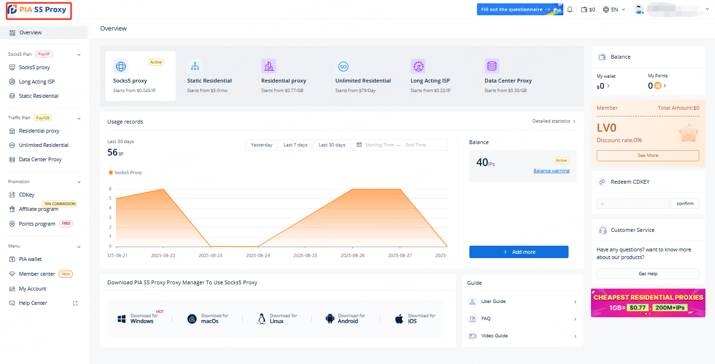Click the Redeem CDKEY input field

[632, 204]
